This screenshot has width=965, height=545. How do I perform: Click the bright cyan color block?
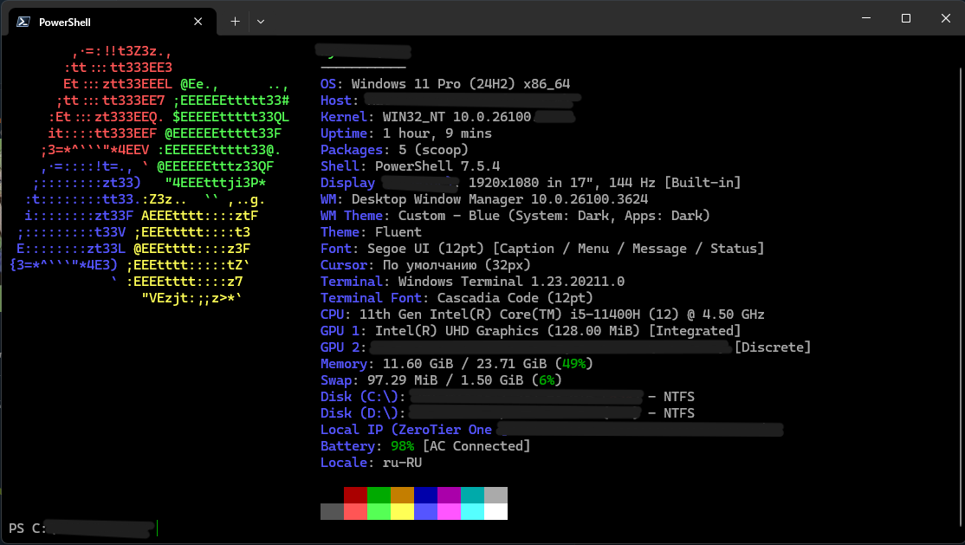[x=472, y=511]
